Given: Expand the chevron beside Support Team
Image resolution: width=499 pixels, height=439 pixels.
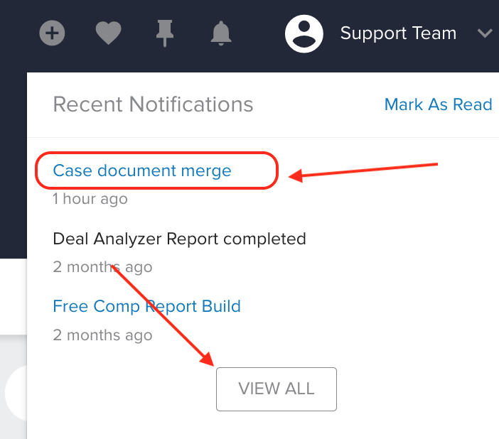Looking at the screenshot, I should (485, 33).
